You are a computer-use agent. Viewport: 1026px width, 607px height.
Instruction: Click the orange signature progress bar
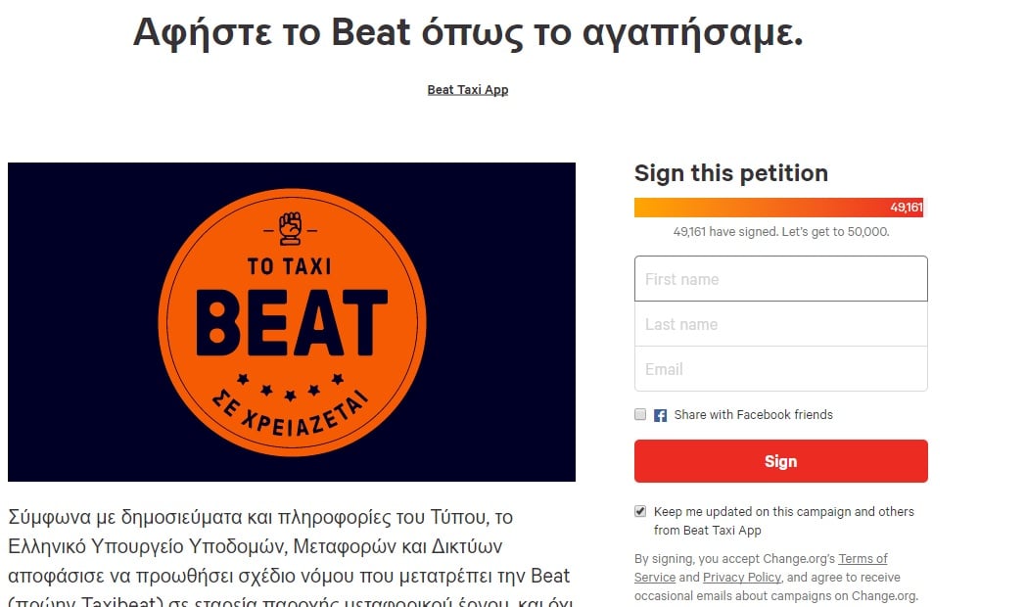point(778,208)
